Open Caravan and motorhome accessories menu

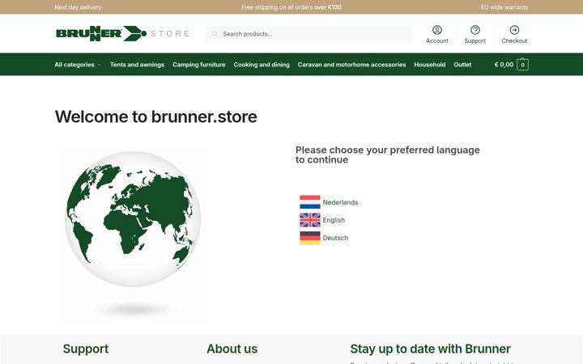pos(351,65)
